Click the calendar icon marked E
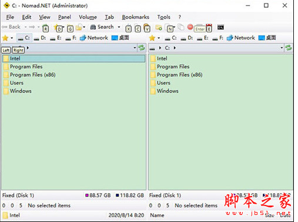 click(209, 28)
